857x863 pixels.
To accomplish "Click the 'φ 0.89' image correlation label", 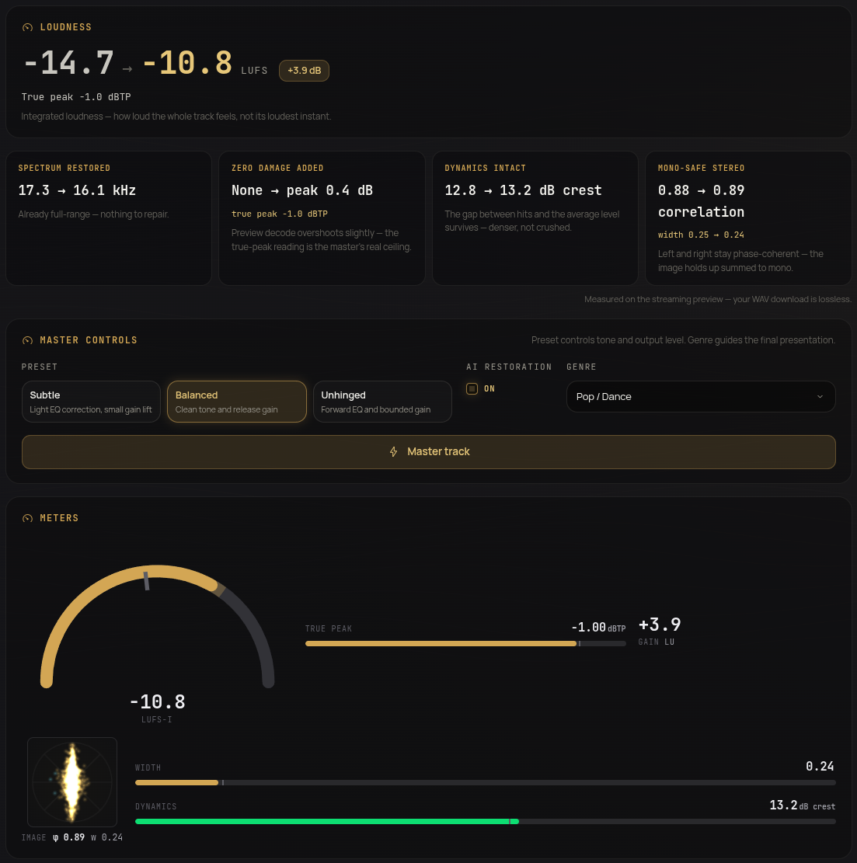I will coord(69,837).
